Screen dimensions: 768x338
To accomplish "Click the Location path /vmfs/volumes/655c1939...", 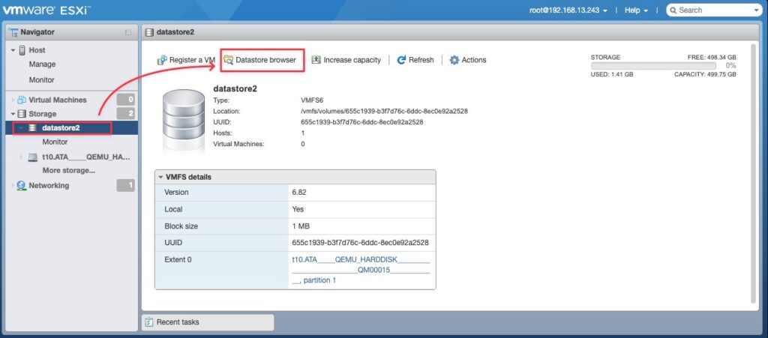I will (x=384, y=112).
